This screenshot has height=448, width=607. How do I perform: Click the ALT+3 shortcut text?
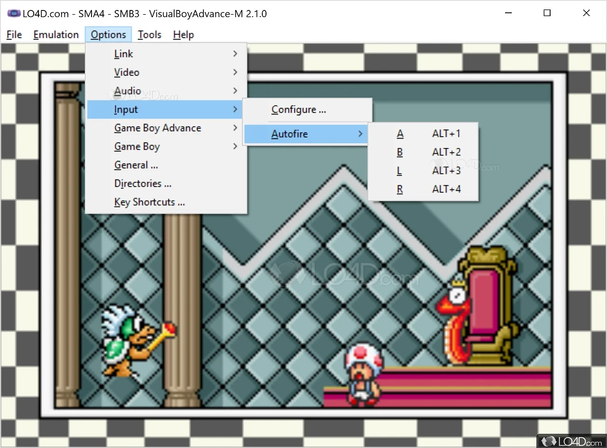point(446,171)
